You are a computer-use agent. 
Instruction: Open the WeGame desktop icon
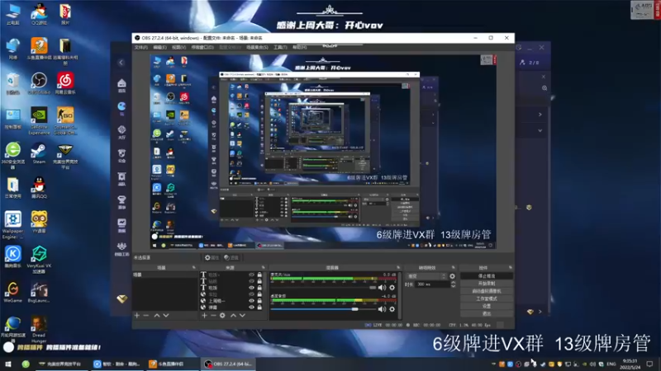click(12, 291)
